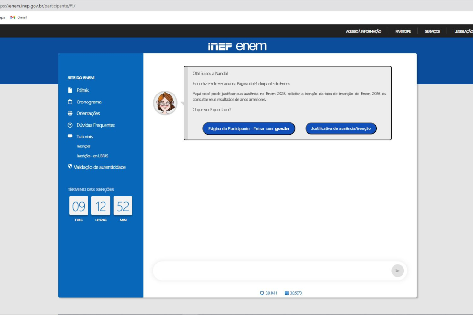Click the Gmail bookmark icon
Viewport: 473px width, 315px height.
pyautogui.click(x=13, y=17)
